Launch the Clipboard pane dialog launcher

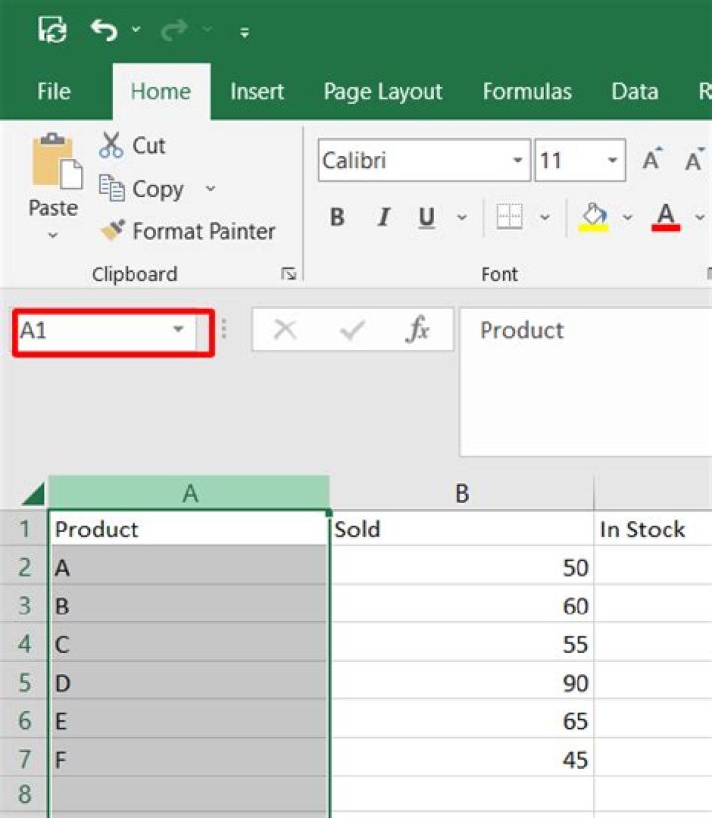point(288,273)
